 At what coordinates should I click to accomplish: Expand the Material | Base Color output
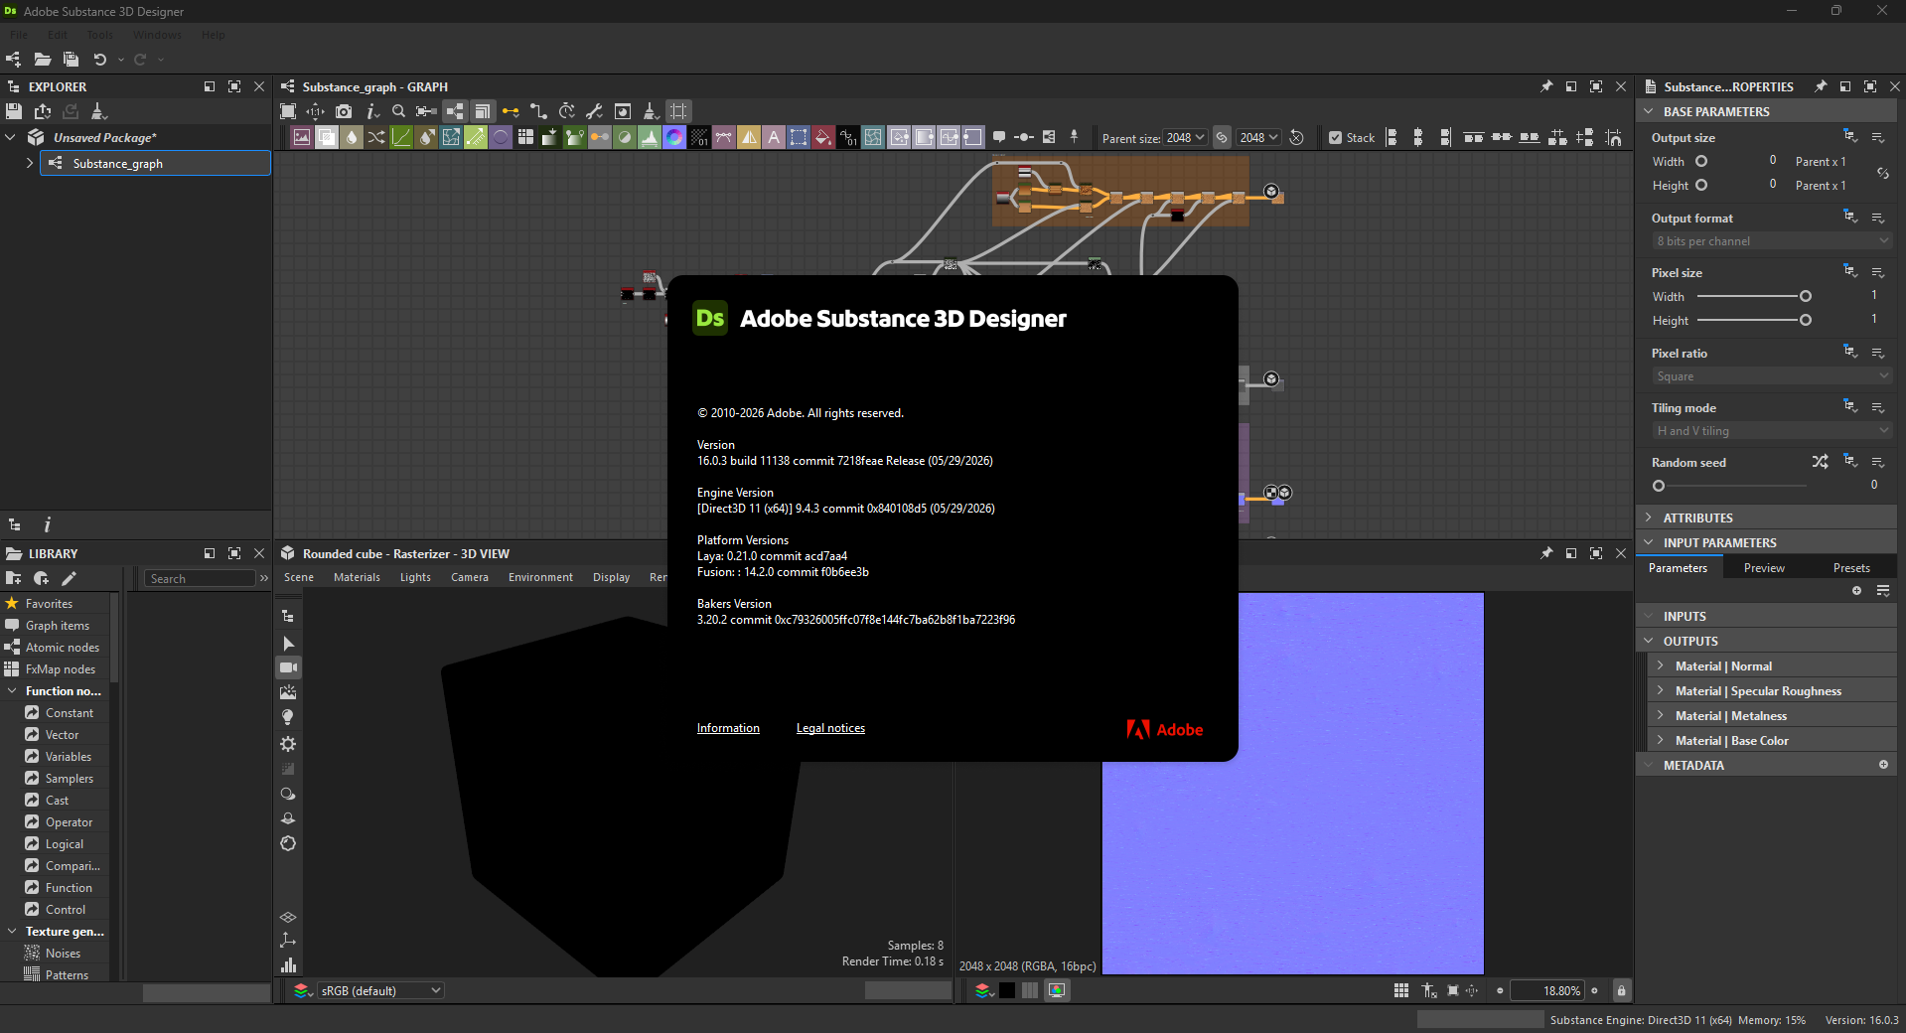point(1661,740)
